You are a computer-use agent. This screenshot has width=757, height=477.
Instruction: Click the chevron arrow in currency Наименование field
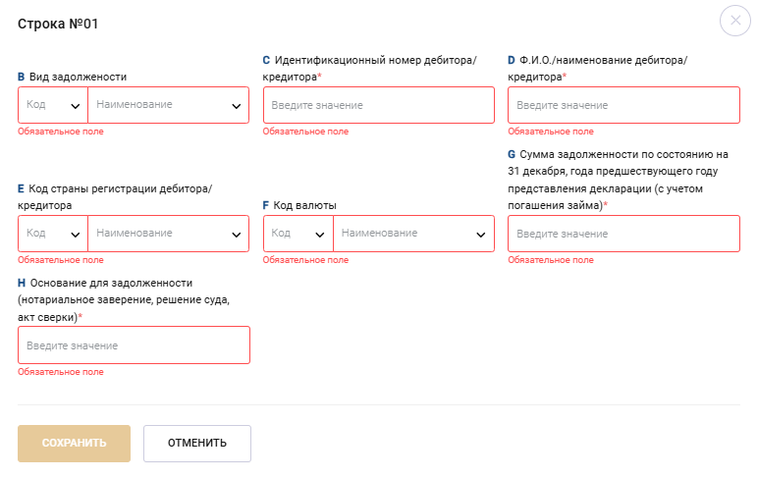click(481, 235)
